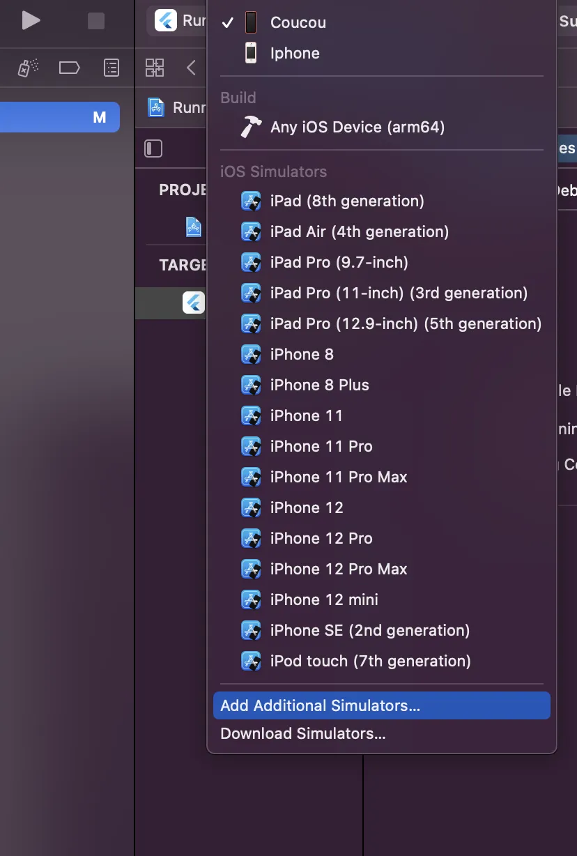Toggle the project targets sidebar icon

click(153, 148)
